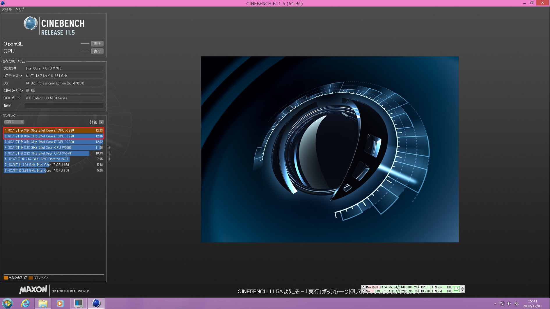This screenshot has height=309, width=550.
Task: Click the あなたのスコア orange legend swatch
Action: pos(6,278)
